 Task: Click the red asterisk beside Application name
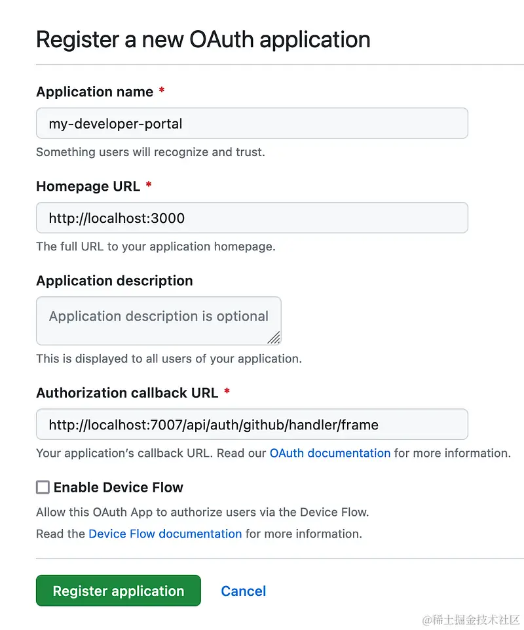[x=162, y=91]
